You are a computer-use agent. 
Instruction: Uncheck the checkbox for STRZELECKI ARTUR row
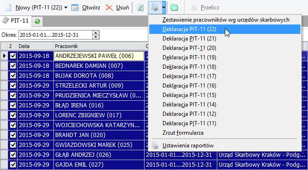13,86
